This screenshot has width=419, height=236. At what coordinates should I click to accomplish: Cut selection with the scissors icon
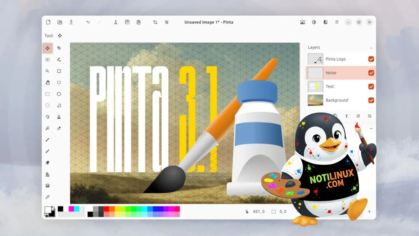116,22
